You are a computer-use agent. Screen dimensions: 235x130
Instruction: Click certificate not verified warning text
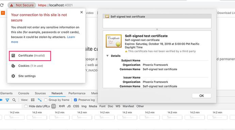[x=162, y=51]
